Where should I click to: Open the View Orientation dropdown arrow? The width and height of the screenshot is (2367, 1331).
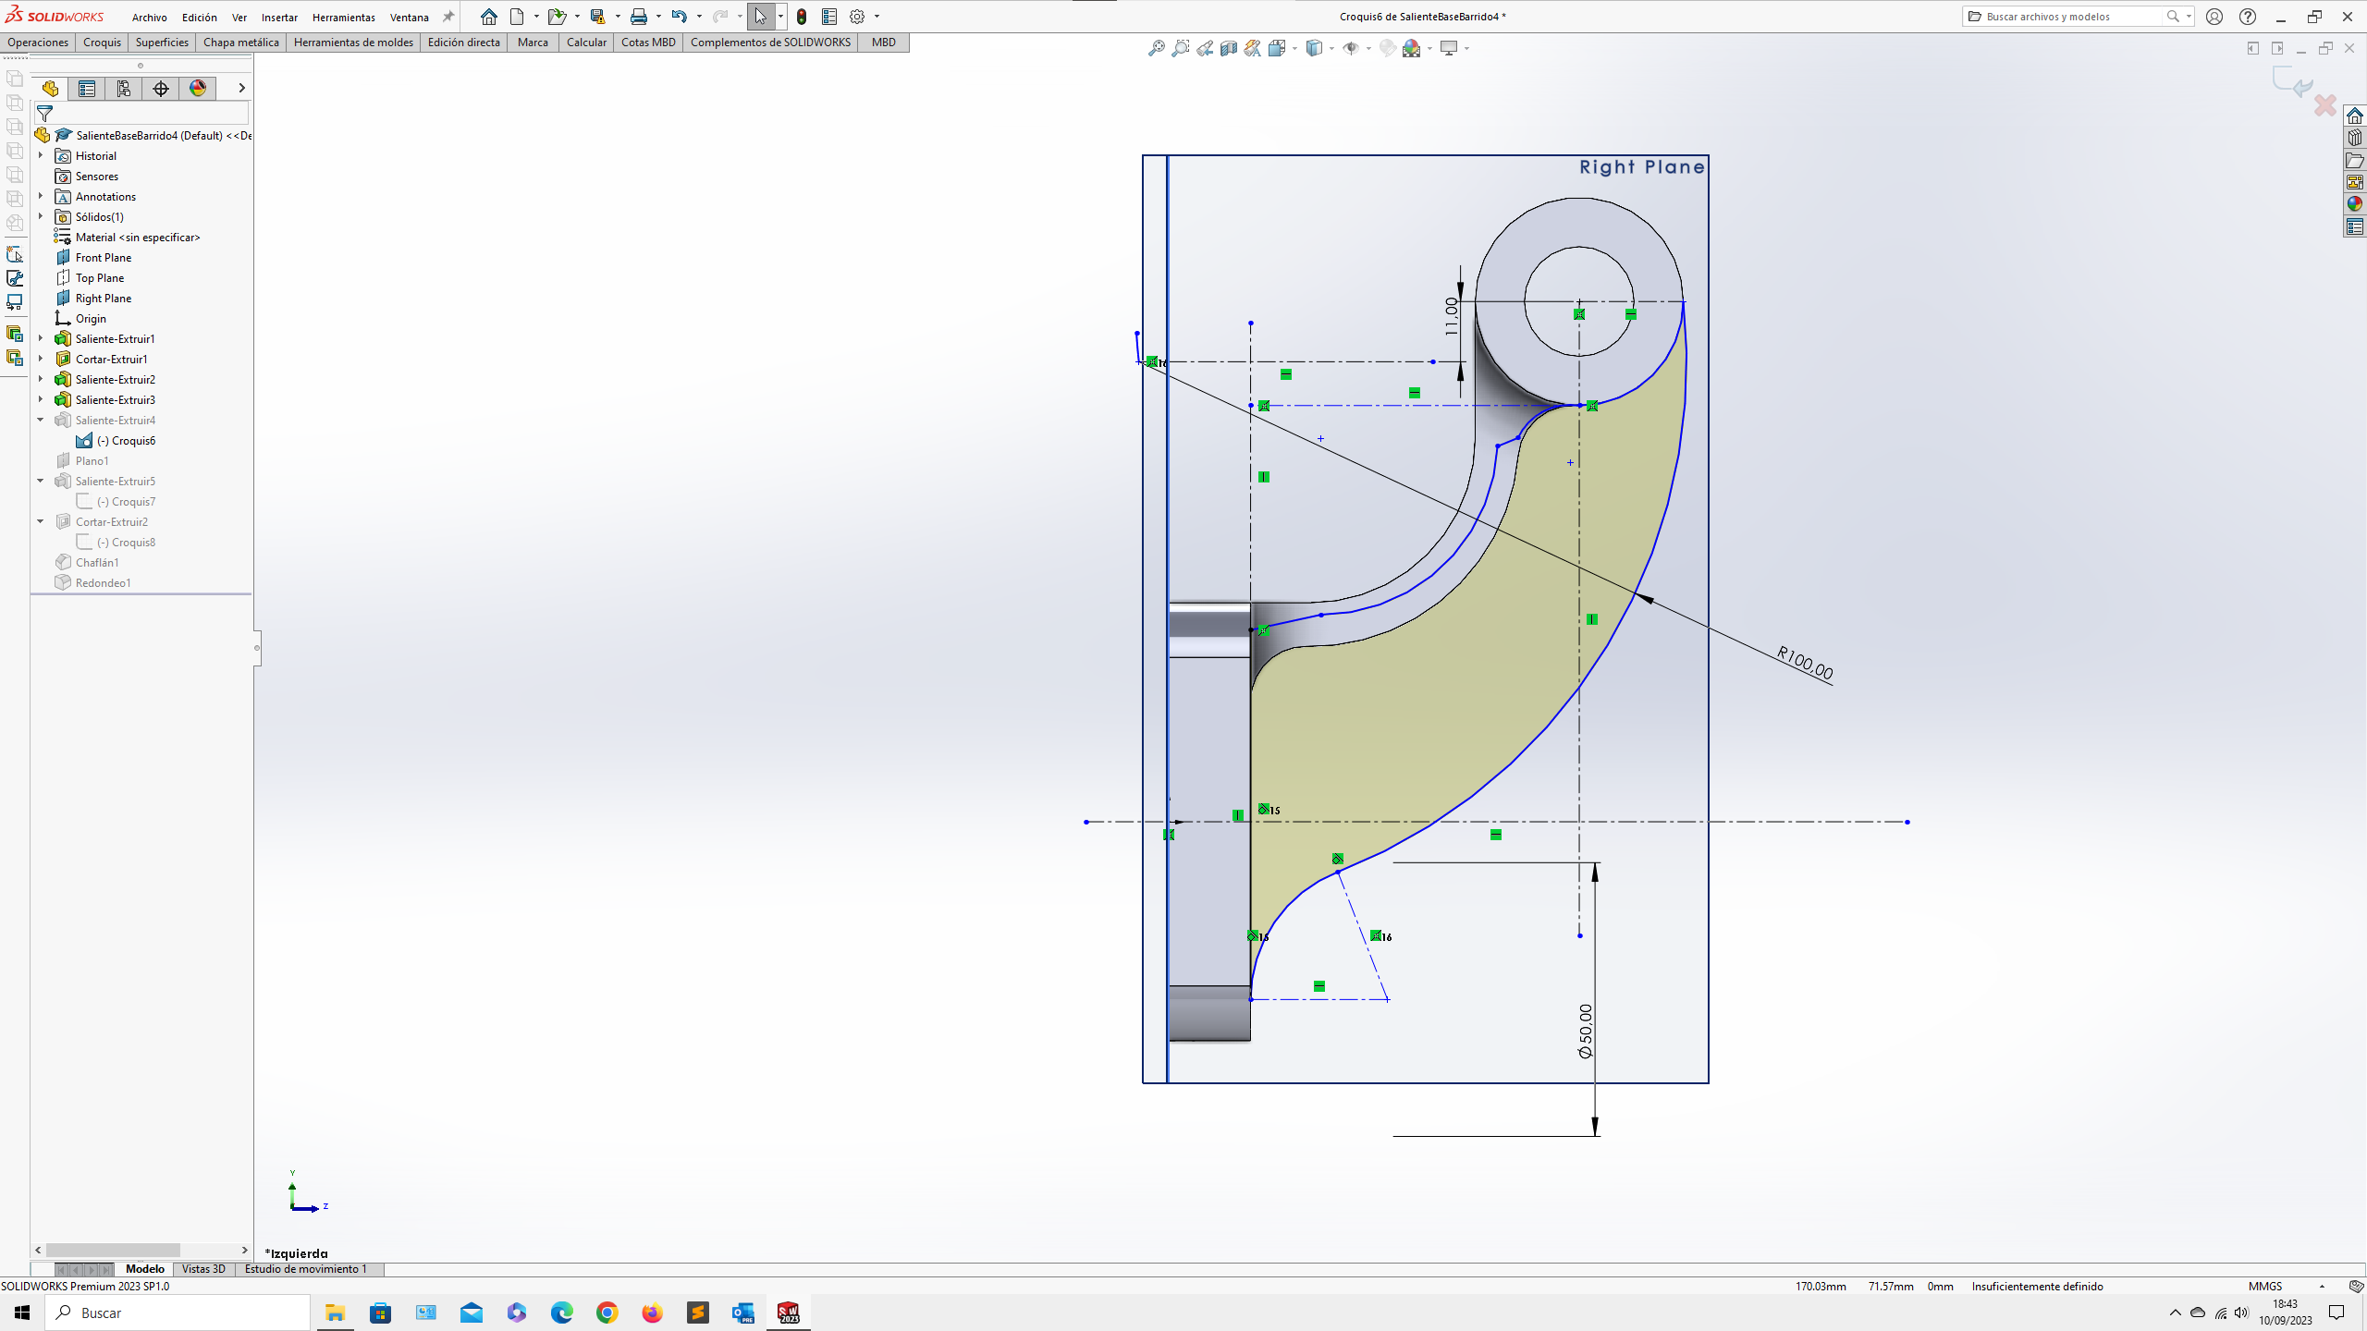[x=1294, y=48]
